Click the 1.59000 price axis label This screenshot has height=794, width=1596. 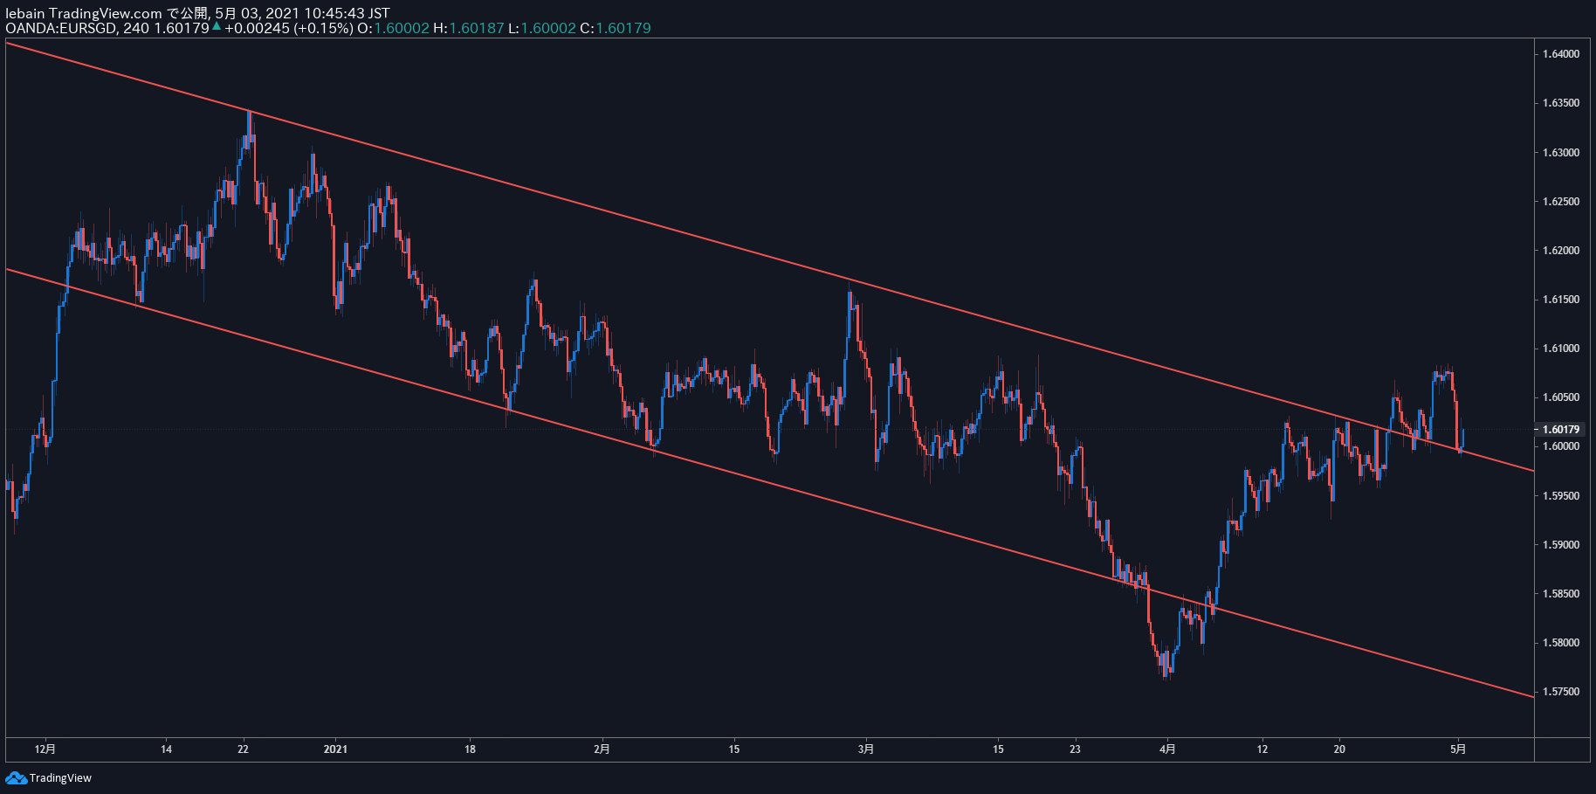point(1560,545)
